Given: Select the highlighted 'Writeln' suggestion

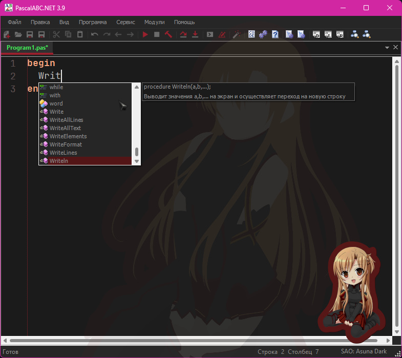Looking at the screenshot, I should [85, 161].
